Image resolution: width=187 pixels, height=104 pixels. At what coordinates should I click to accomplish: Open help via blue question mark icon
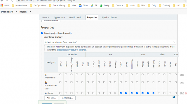point(174,97)
